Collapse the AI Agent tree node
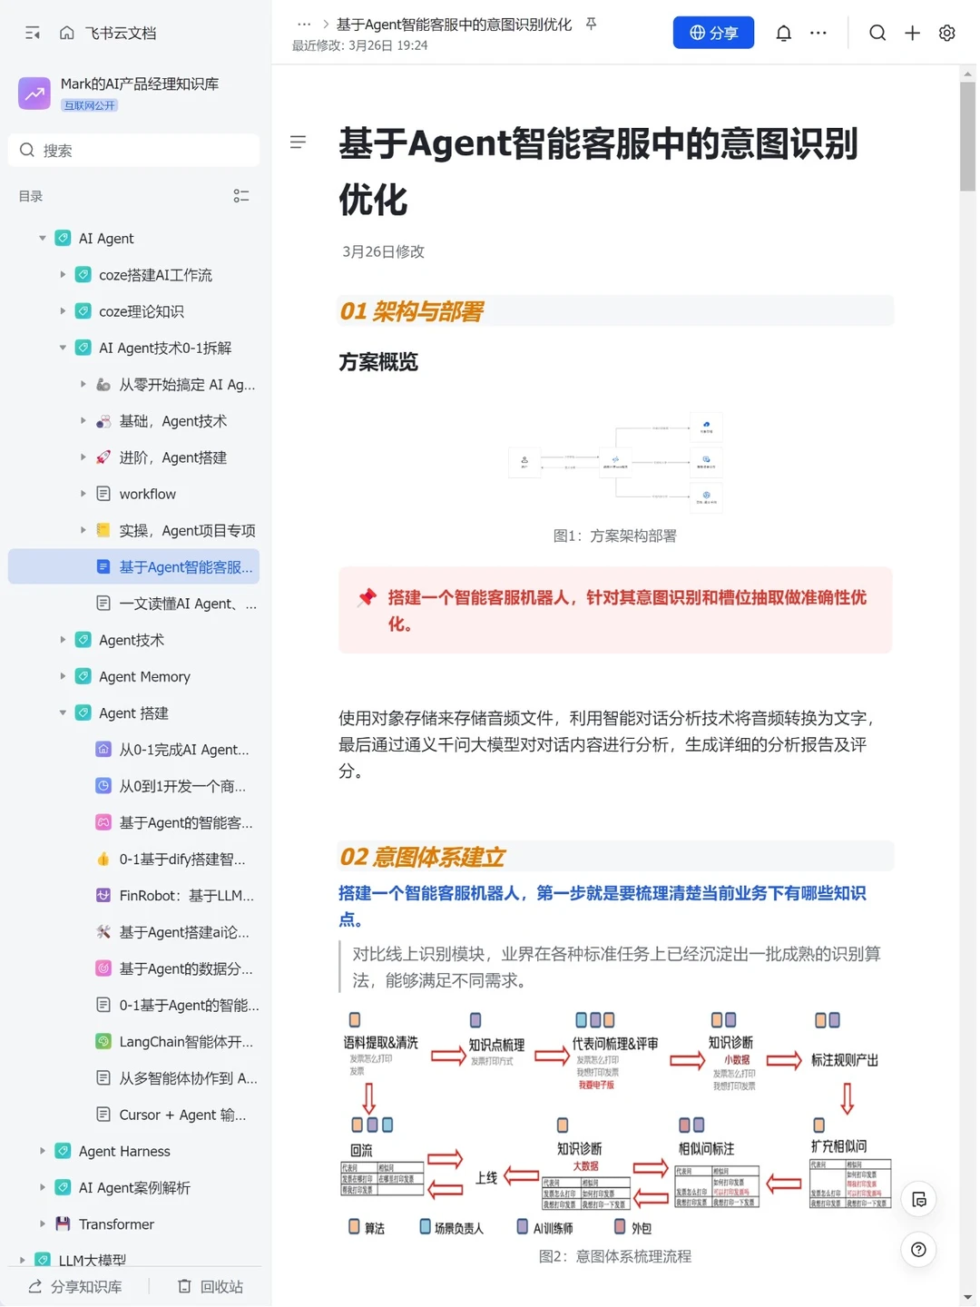 coord(43,239)
